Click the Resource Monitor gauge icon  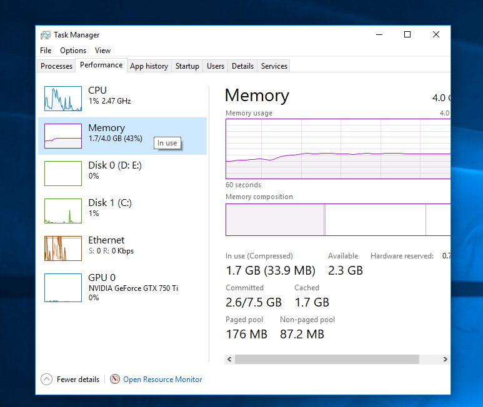[115, 379]
